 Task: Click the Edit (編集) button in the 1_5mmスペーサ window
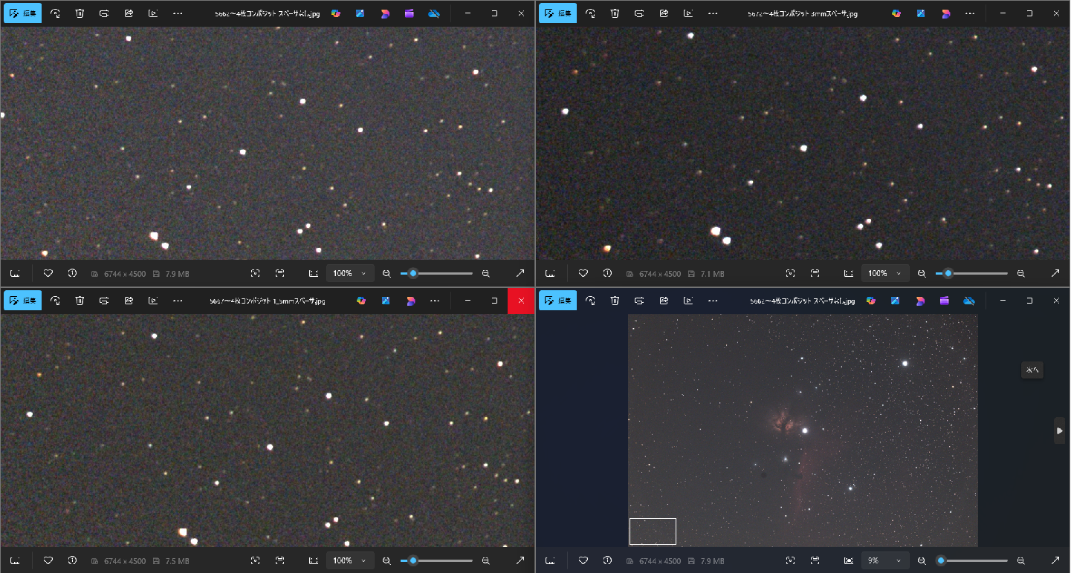coord(22,301)
